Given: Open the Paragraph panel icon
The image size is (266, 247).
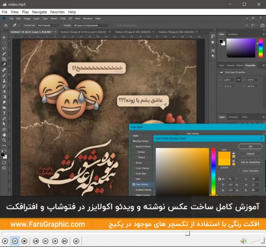Looking at the screenshot, I should click(x=213, y=56).
